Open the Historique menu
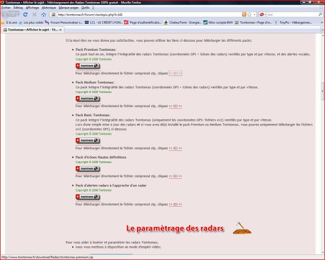The width and height of the screenshot is (325, 260). click(49, 8)
